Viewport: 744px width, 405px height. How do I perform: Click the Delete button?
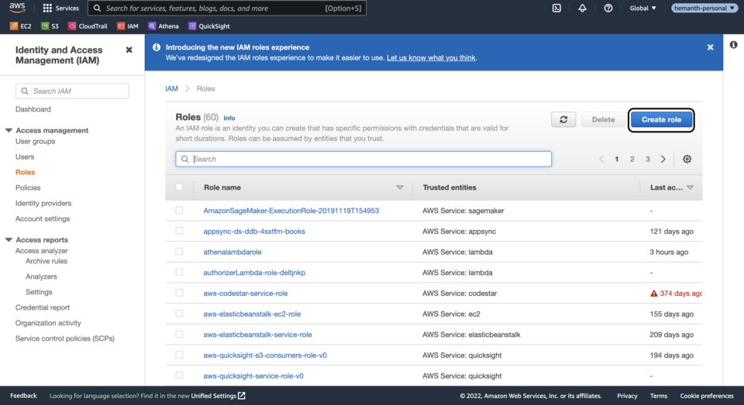click(603, 119)
